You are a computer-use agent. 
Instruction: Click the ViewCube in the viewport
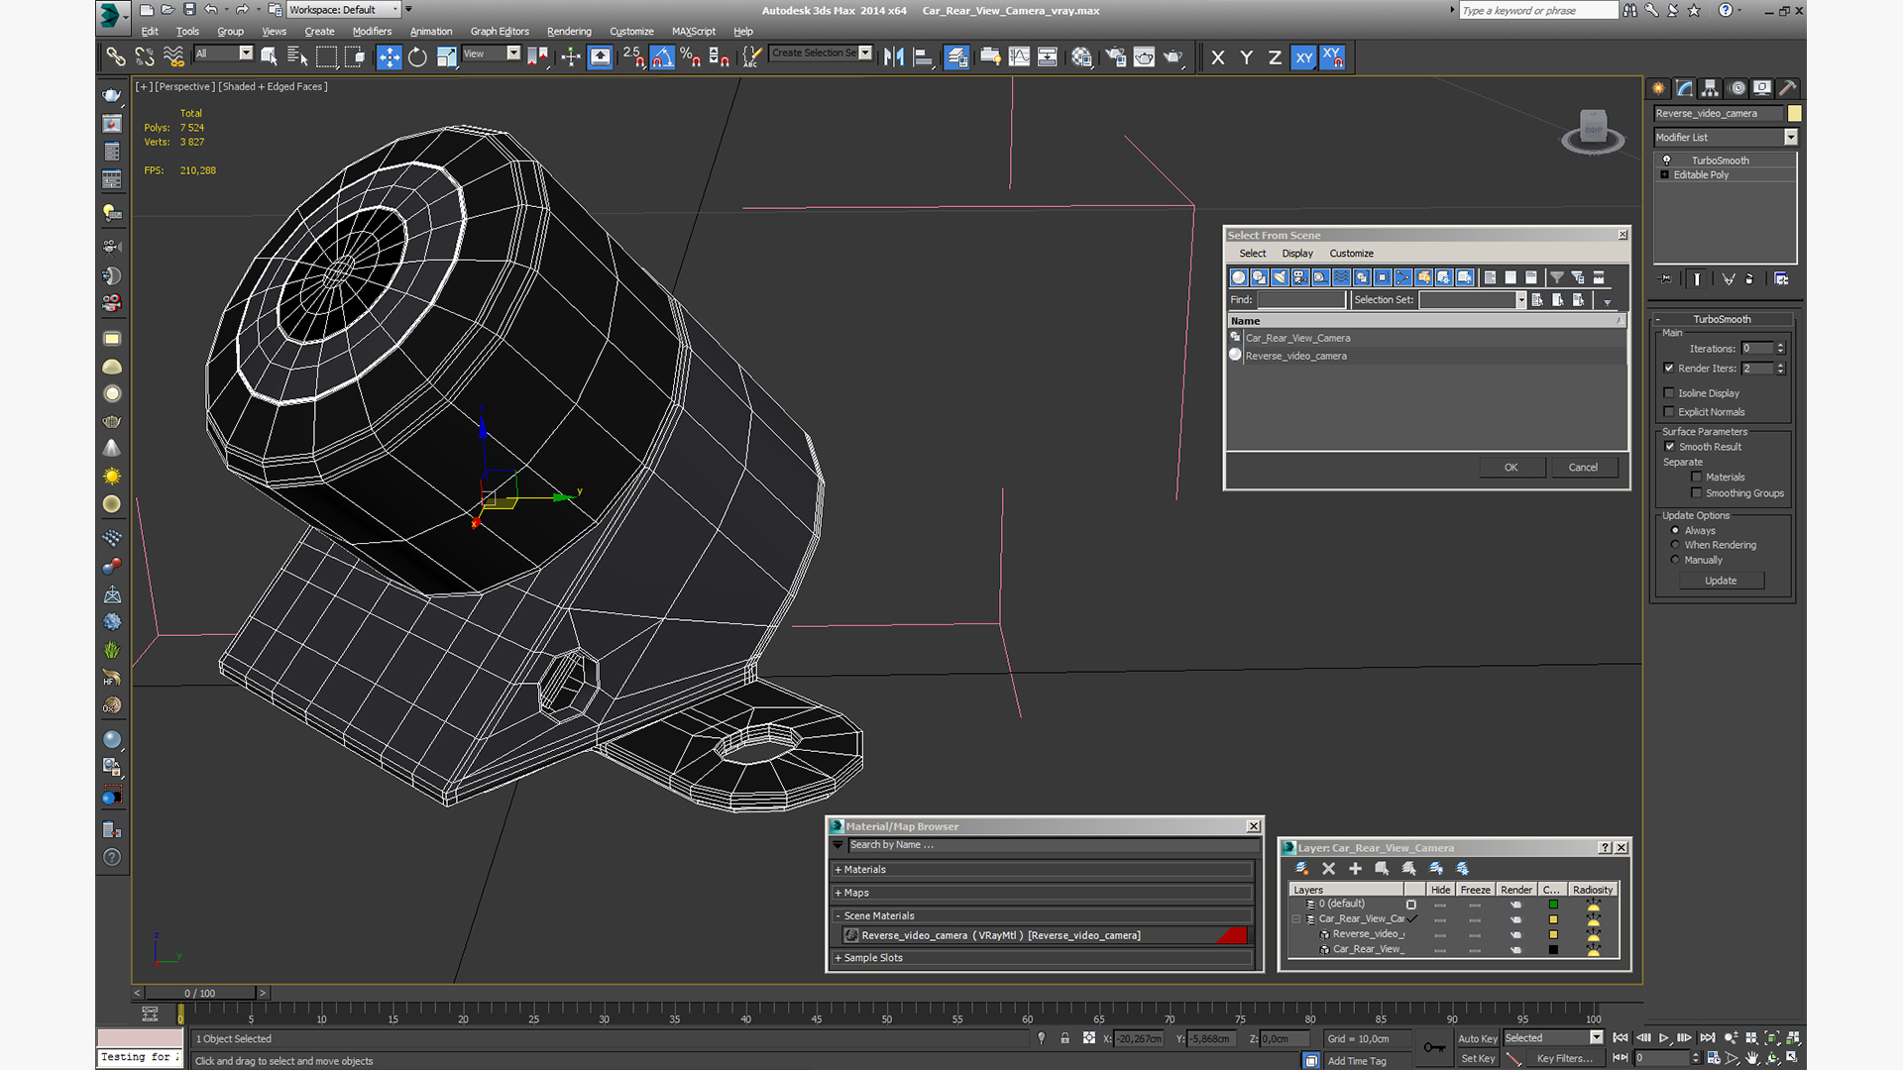click(1593, 131)
